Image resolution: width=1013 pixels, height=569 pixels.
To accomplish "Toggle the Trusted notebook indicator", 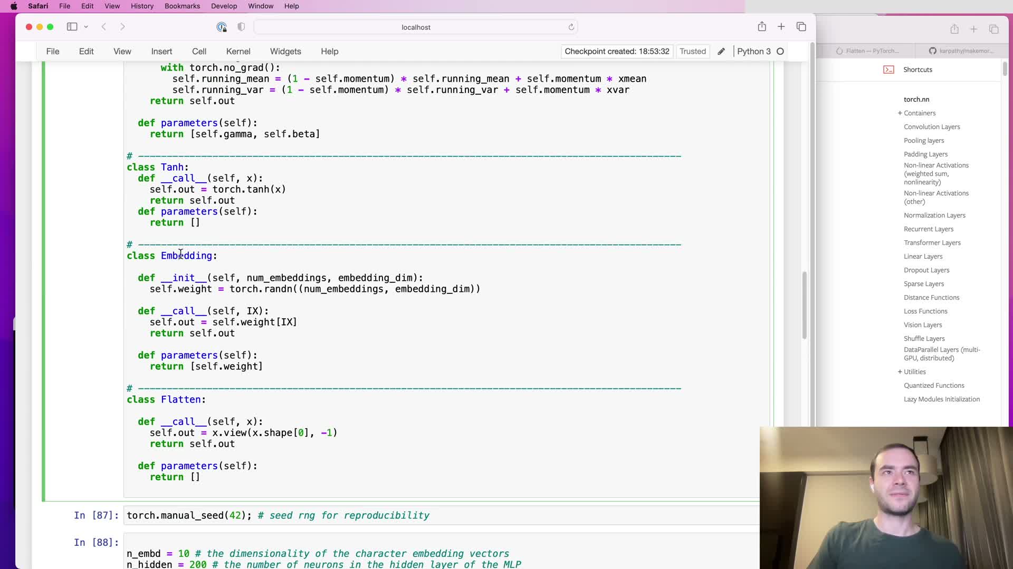I will click(x=692, y=51).
